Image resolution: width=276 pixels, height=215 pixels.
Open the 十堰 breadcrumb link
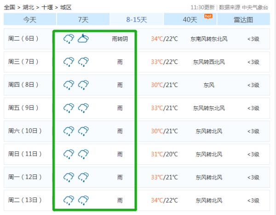(x=47, y=7)
